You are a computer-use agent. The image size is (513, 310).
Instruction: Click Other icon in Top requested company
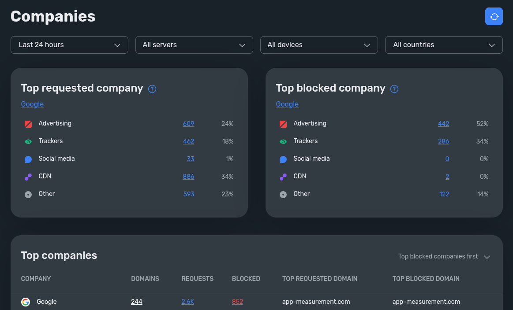(28, 194)
